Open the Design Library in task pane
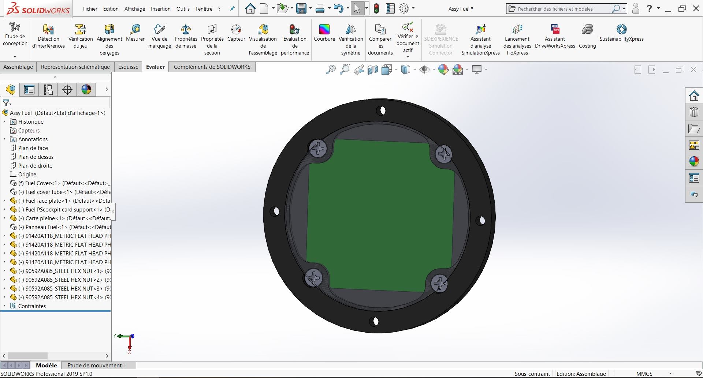 coord(694,112)
